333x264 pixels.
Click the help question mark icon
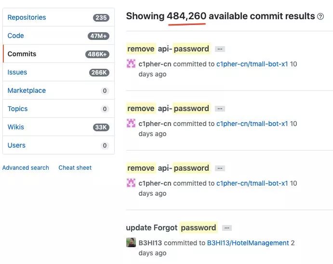pyautogui.click(x=321, y=16)
